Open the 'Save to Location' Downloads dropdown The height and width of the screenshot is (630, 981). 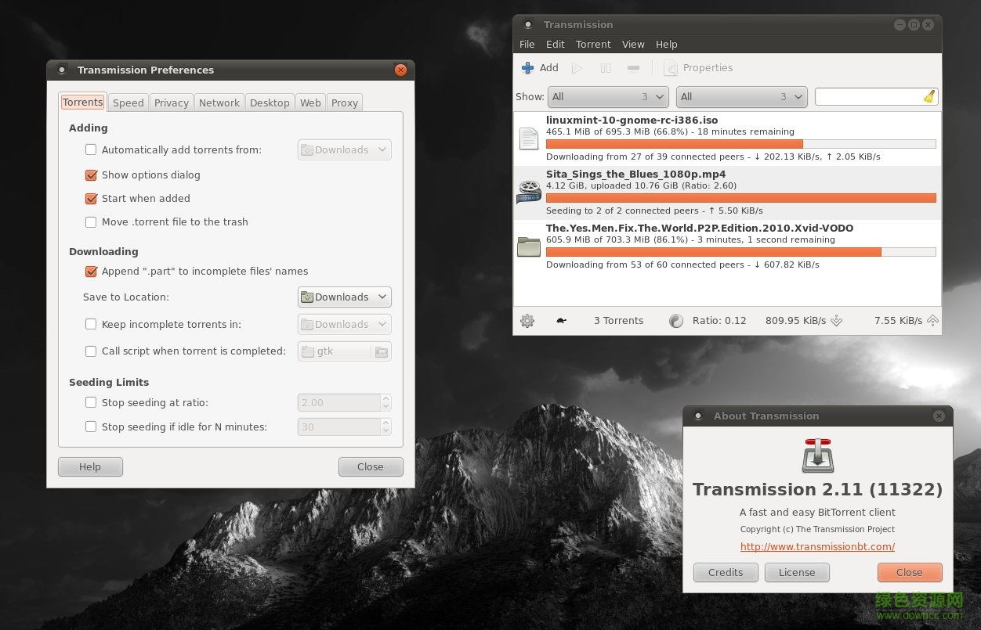point(344,297)
